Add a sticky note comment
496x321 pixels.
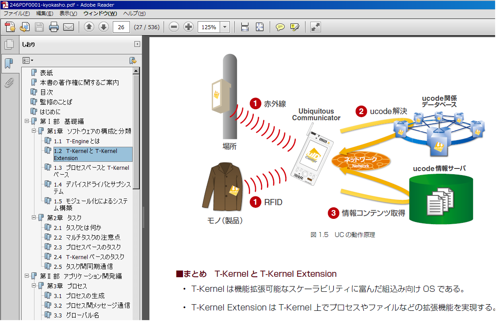(280, 27)
